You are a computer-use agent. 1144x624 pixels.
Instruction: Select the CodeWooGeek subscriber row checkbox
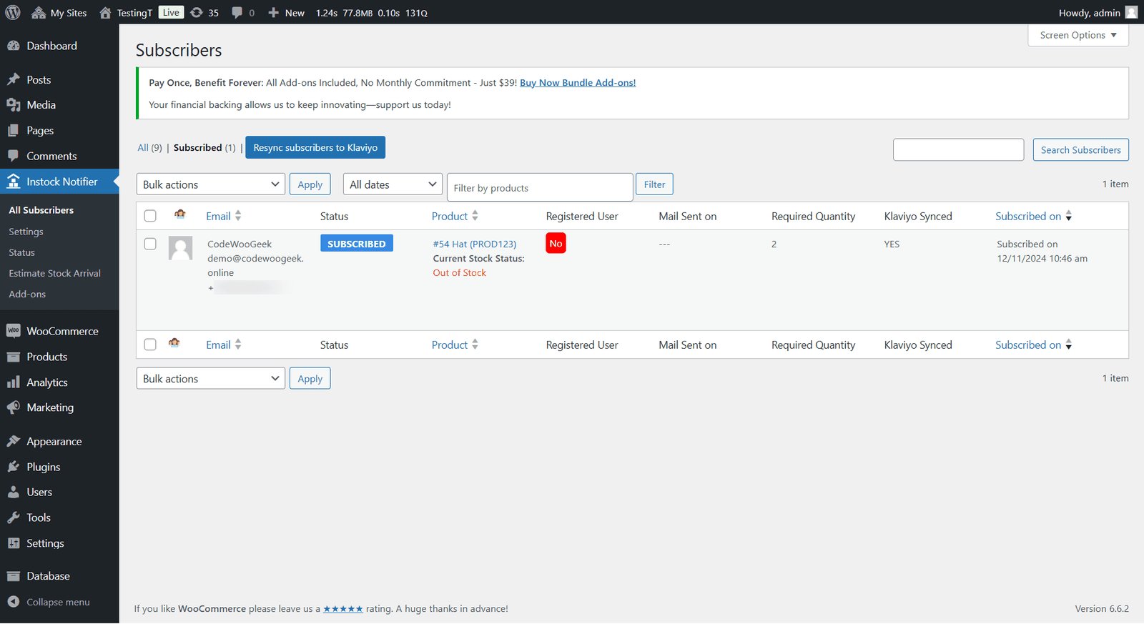click(x=150, y=244)
